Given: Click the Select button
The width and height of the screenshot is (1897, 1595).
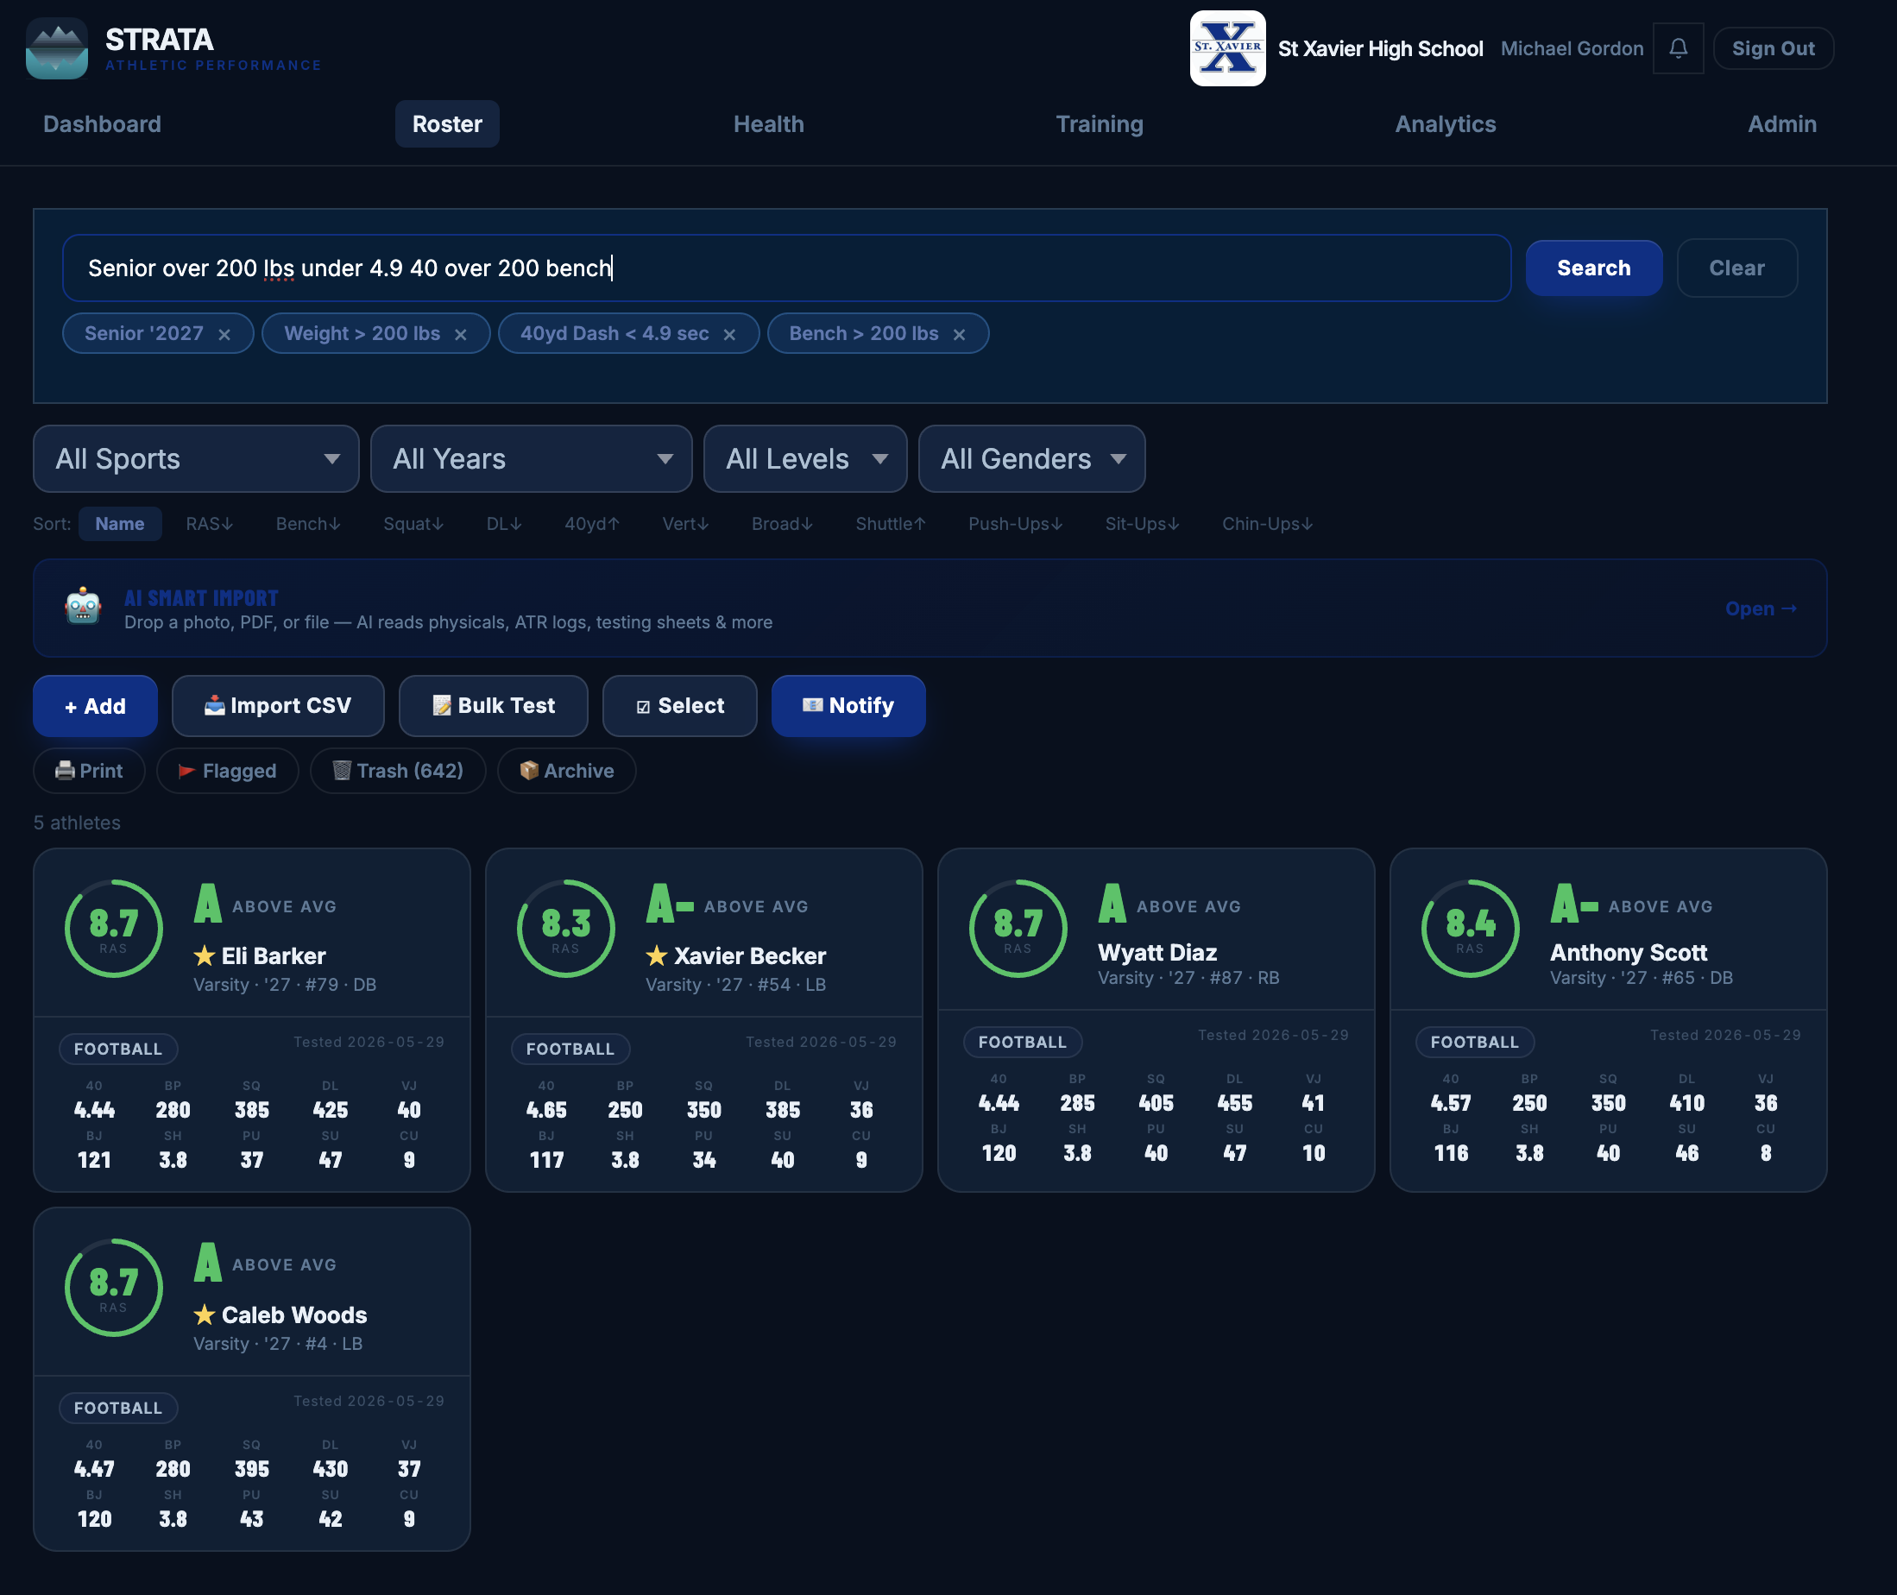Looking at the screenshot, I should click(x=680, y=706).
